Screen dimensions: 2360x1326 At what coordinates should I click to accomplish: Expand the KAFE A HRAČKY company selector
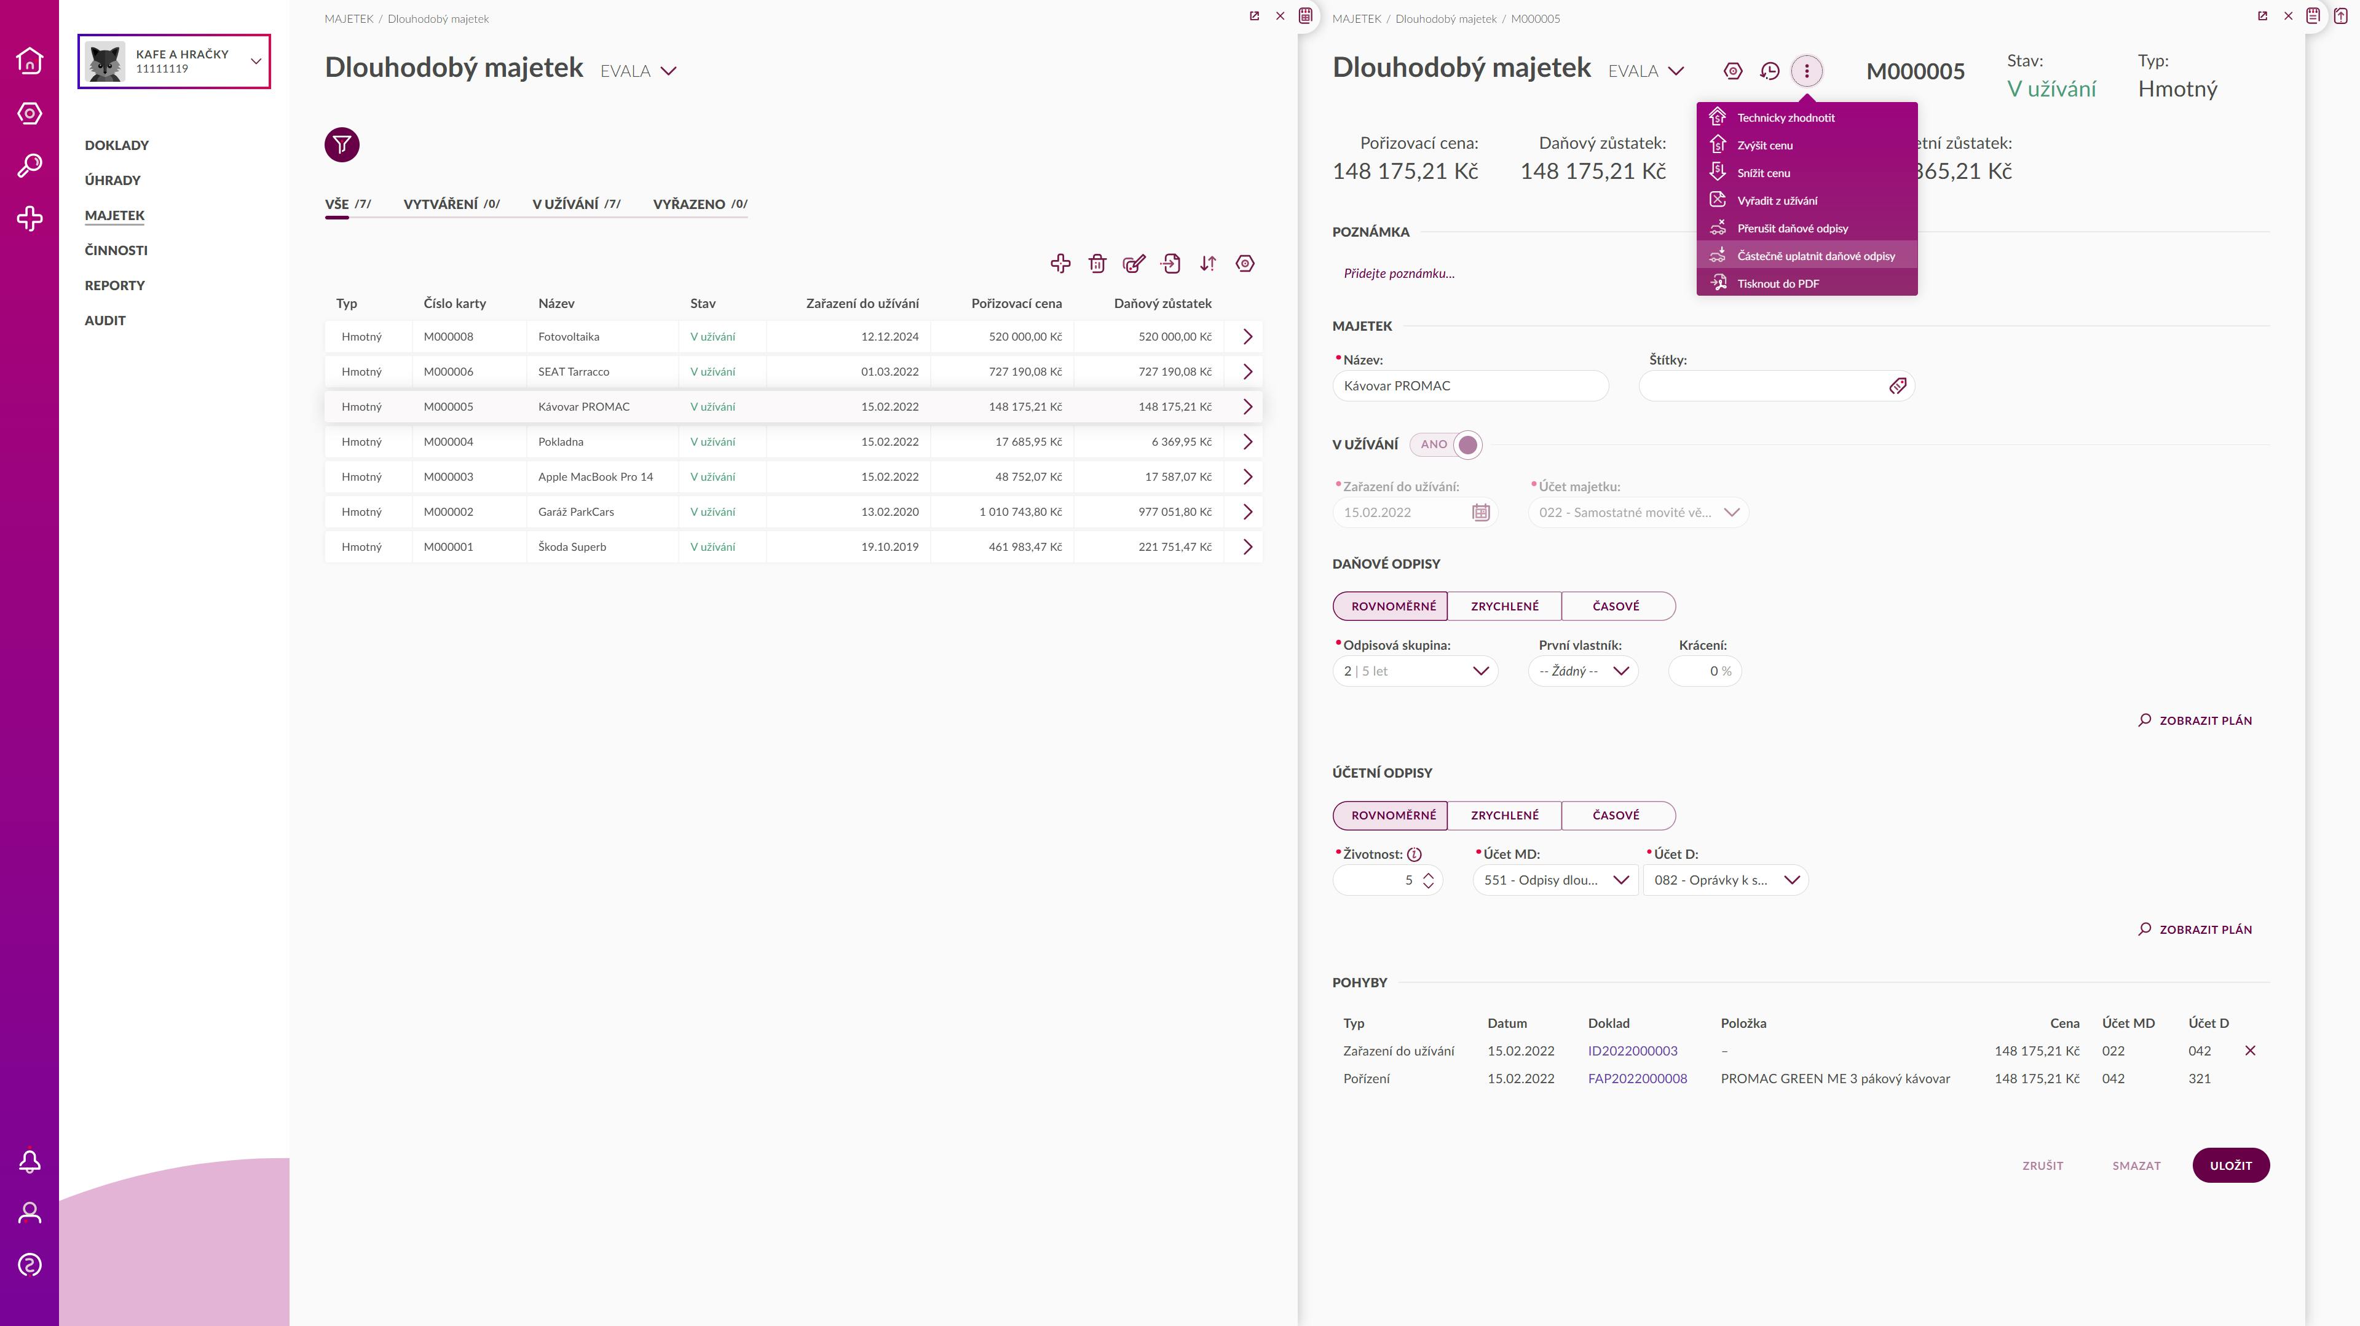(x=174, y=61)
